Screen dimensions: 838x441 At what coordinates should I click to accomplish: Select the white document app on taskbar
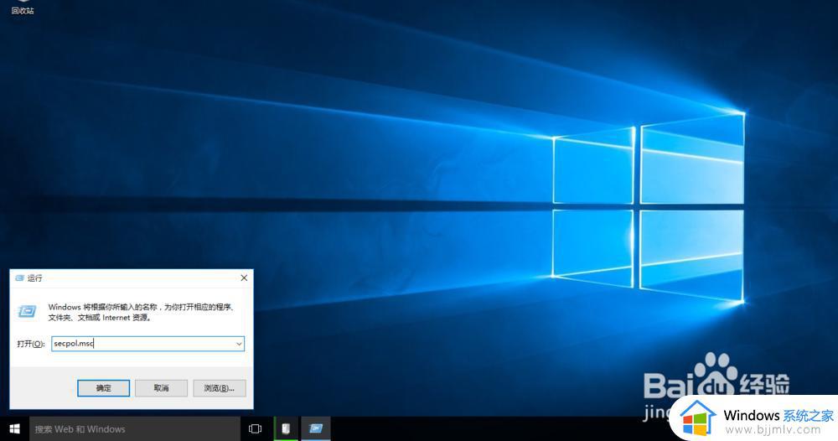click(286, 428)
